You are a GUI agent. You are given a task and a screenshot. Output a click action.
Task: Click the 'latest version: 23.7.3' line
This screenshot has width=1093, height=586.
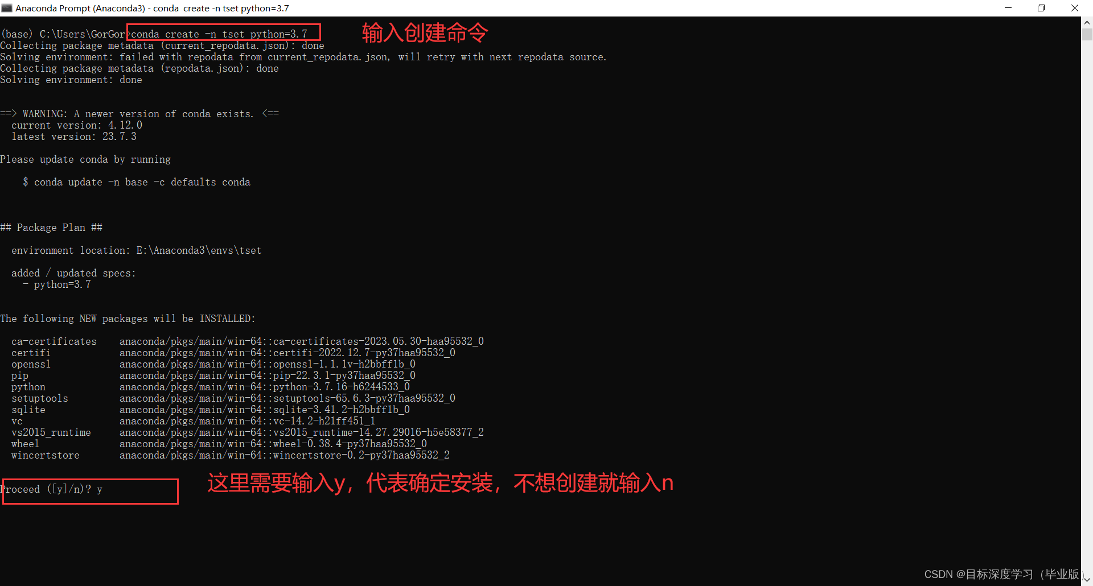(74, 137)
